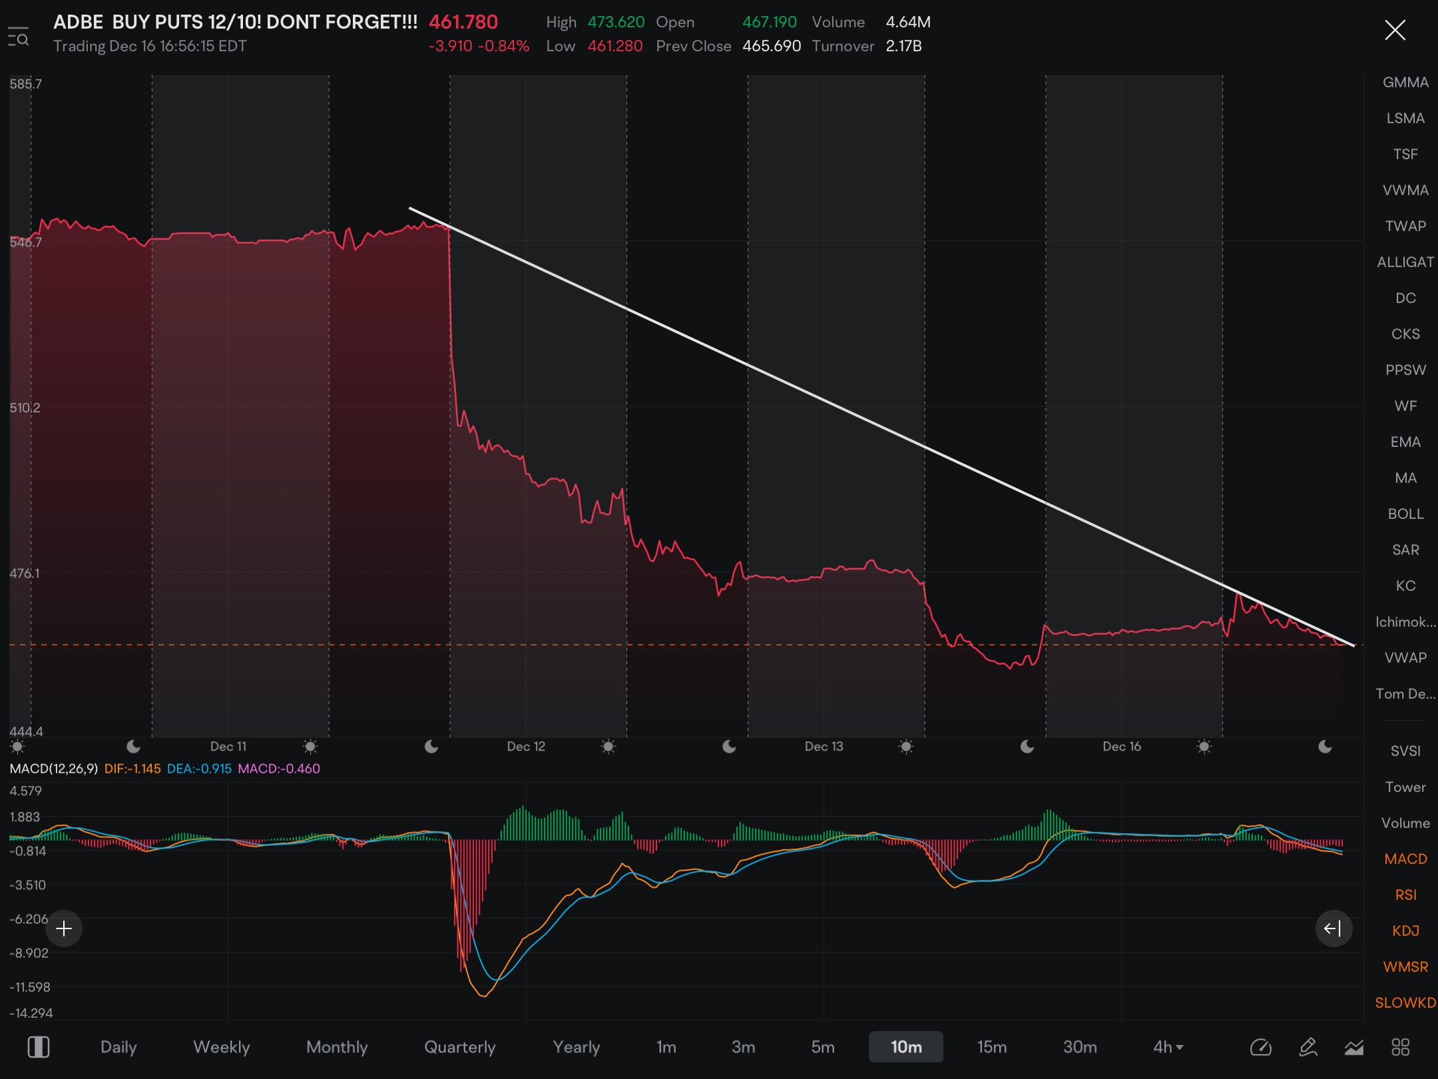Enable the Ichimoku indicator
Viewport: 1438px width, 1079px height.
click(1405, 622)
